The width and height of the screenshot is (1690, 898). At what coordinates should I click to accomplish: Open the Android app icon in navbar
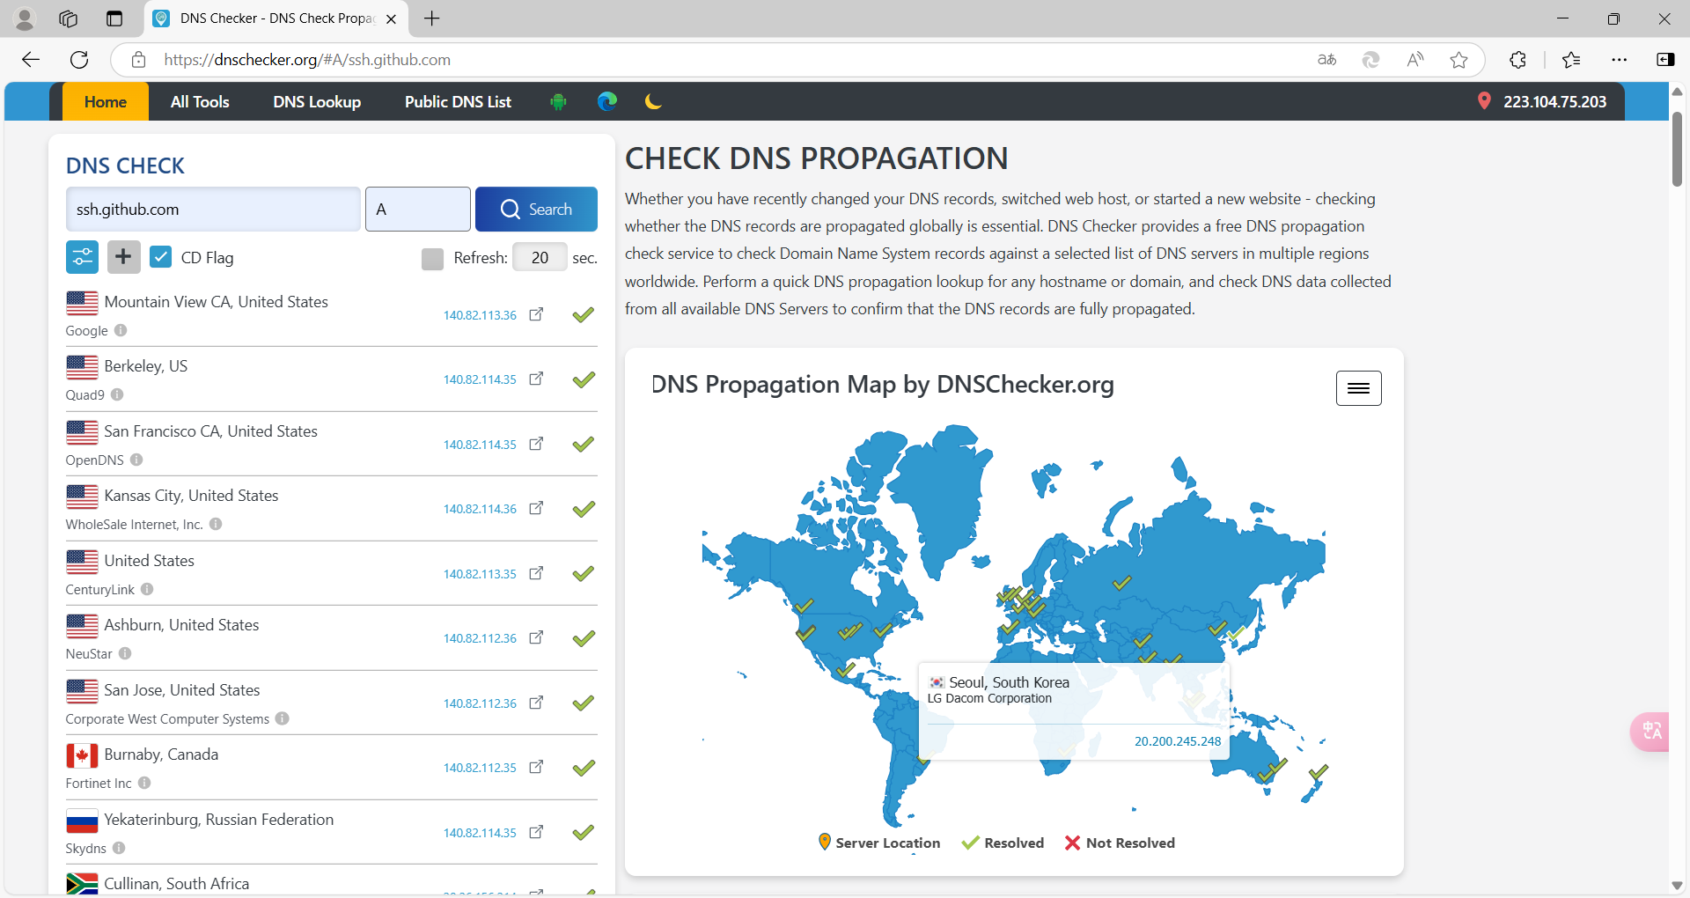pyautogui.click(x=558, y=102)
